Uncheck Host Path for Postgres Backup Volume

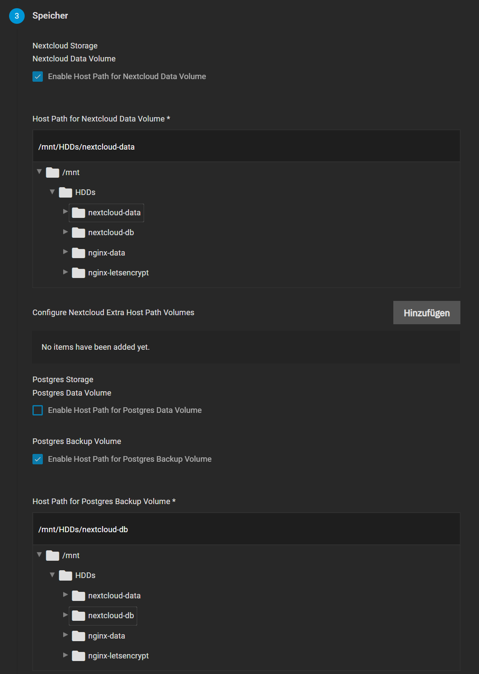38,459
